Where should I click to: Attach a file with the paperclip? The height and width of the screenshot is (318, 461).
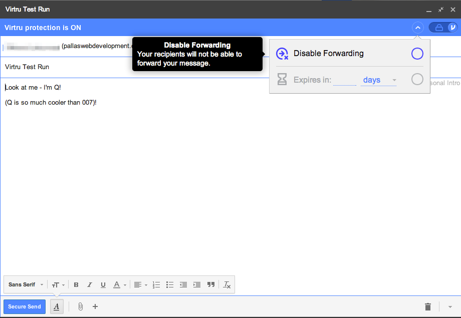point(80,306)
